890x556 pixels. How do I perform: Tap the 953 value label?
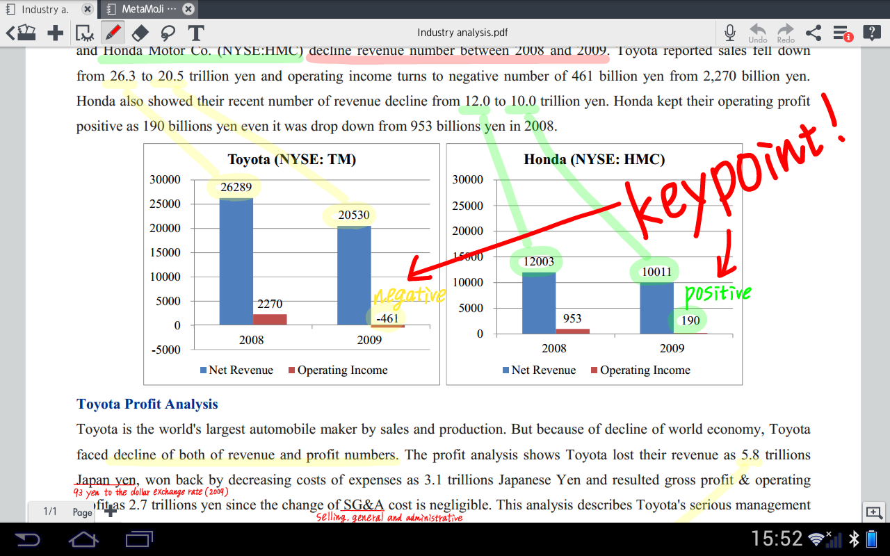[x=572, y=319]
